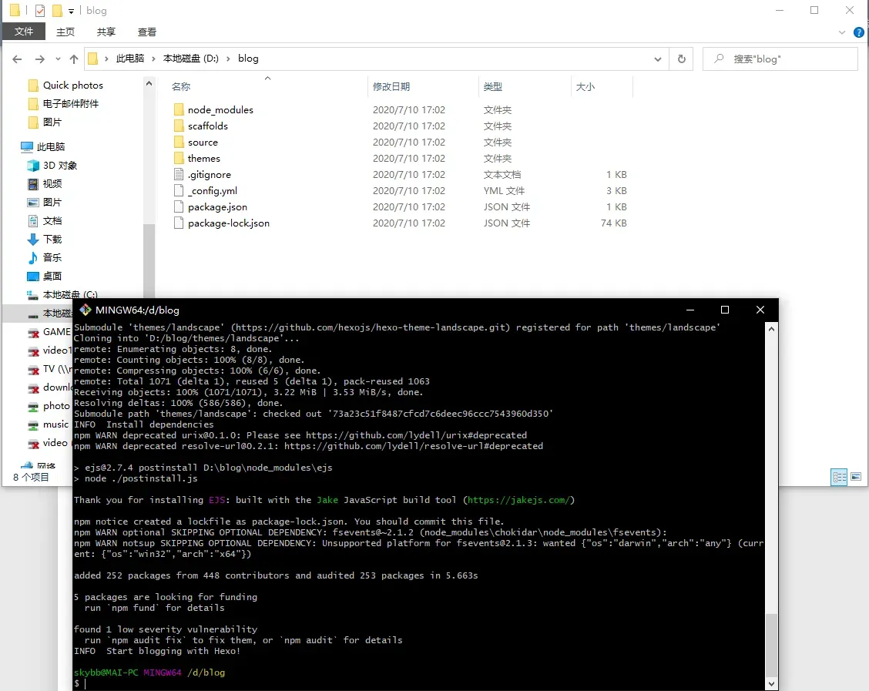This screenshot has width=869, height=691.
Task: Sort by 名称 column header
Action: point(181,86)
